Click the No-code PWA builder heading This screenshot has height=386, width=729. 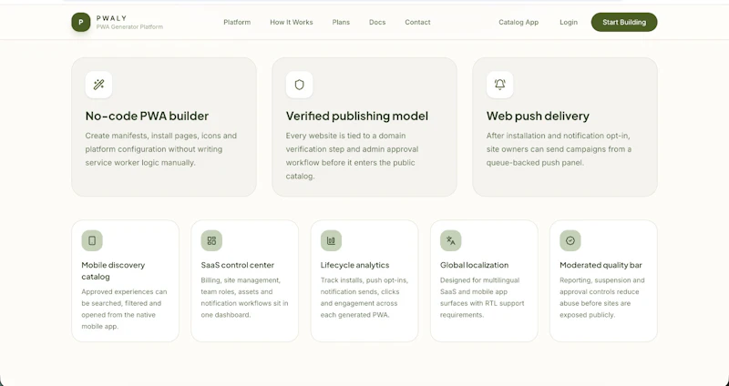coord(147,116)
